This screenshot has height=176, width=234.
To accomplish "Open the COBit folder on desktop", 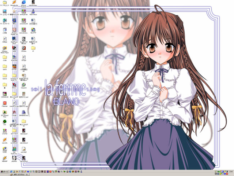I will point(5,57).
